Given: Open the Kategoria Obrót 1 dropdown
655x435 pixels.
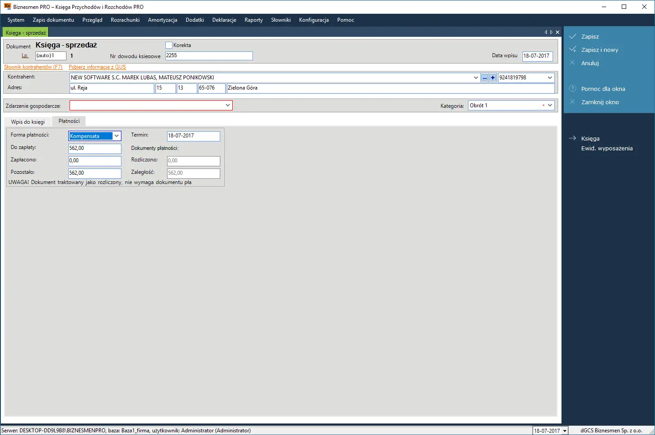Looking at the screenshot, I should click(x=550, y=105).
